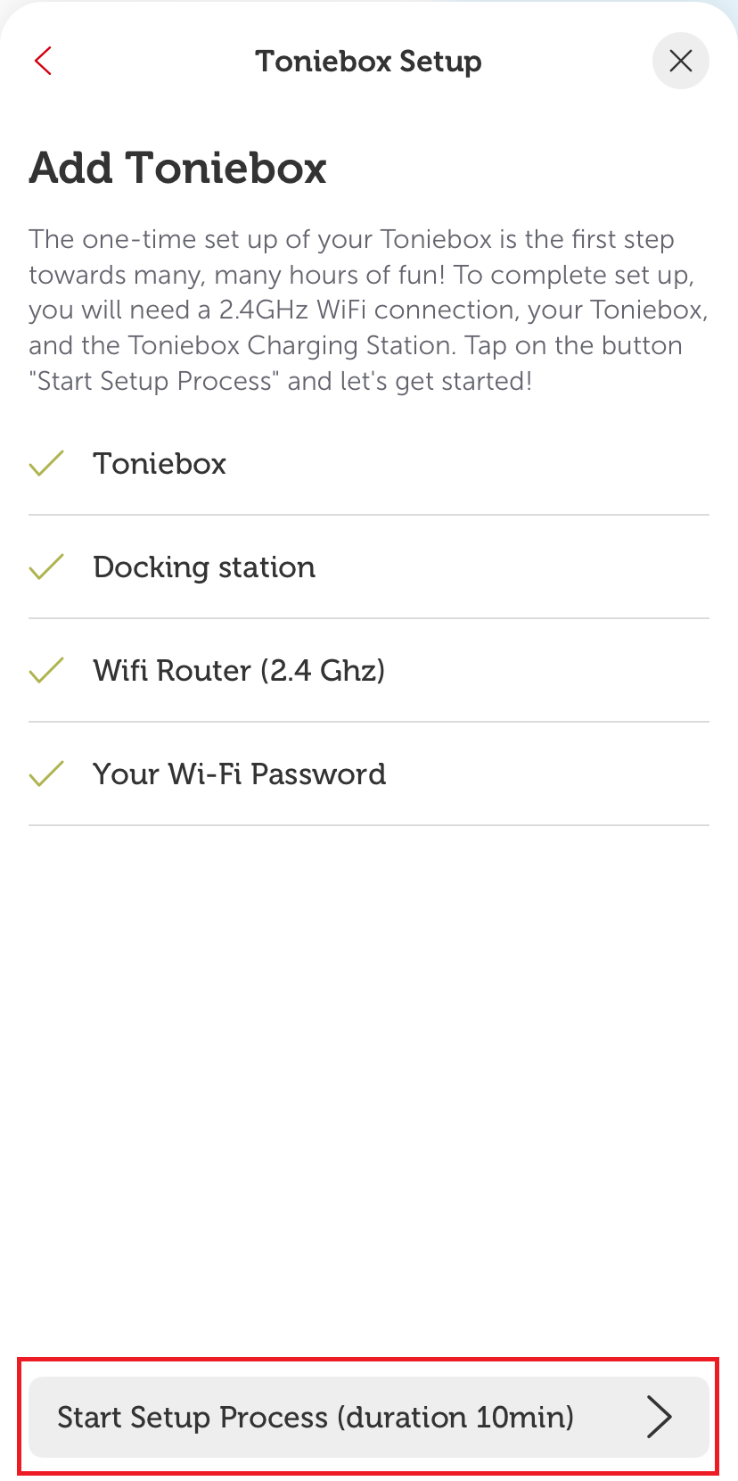Screen dimensions: 738x1481
Task: Click the checkmark beside Toniebox
Action: (x=46, y=463)
